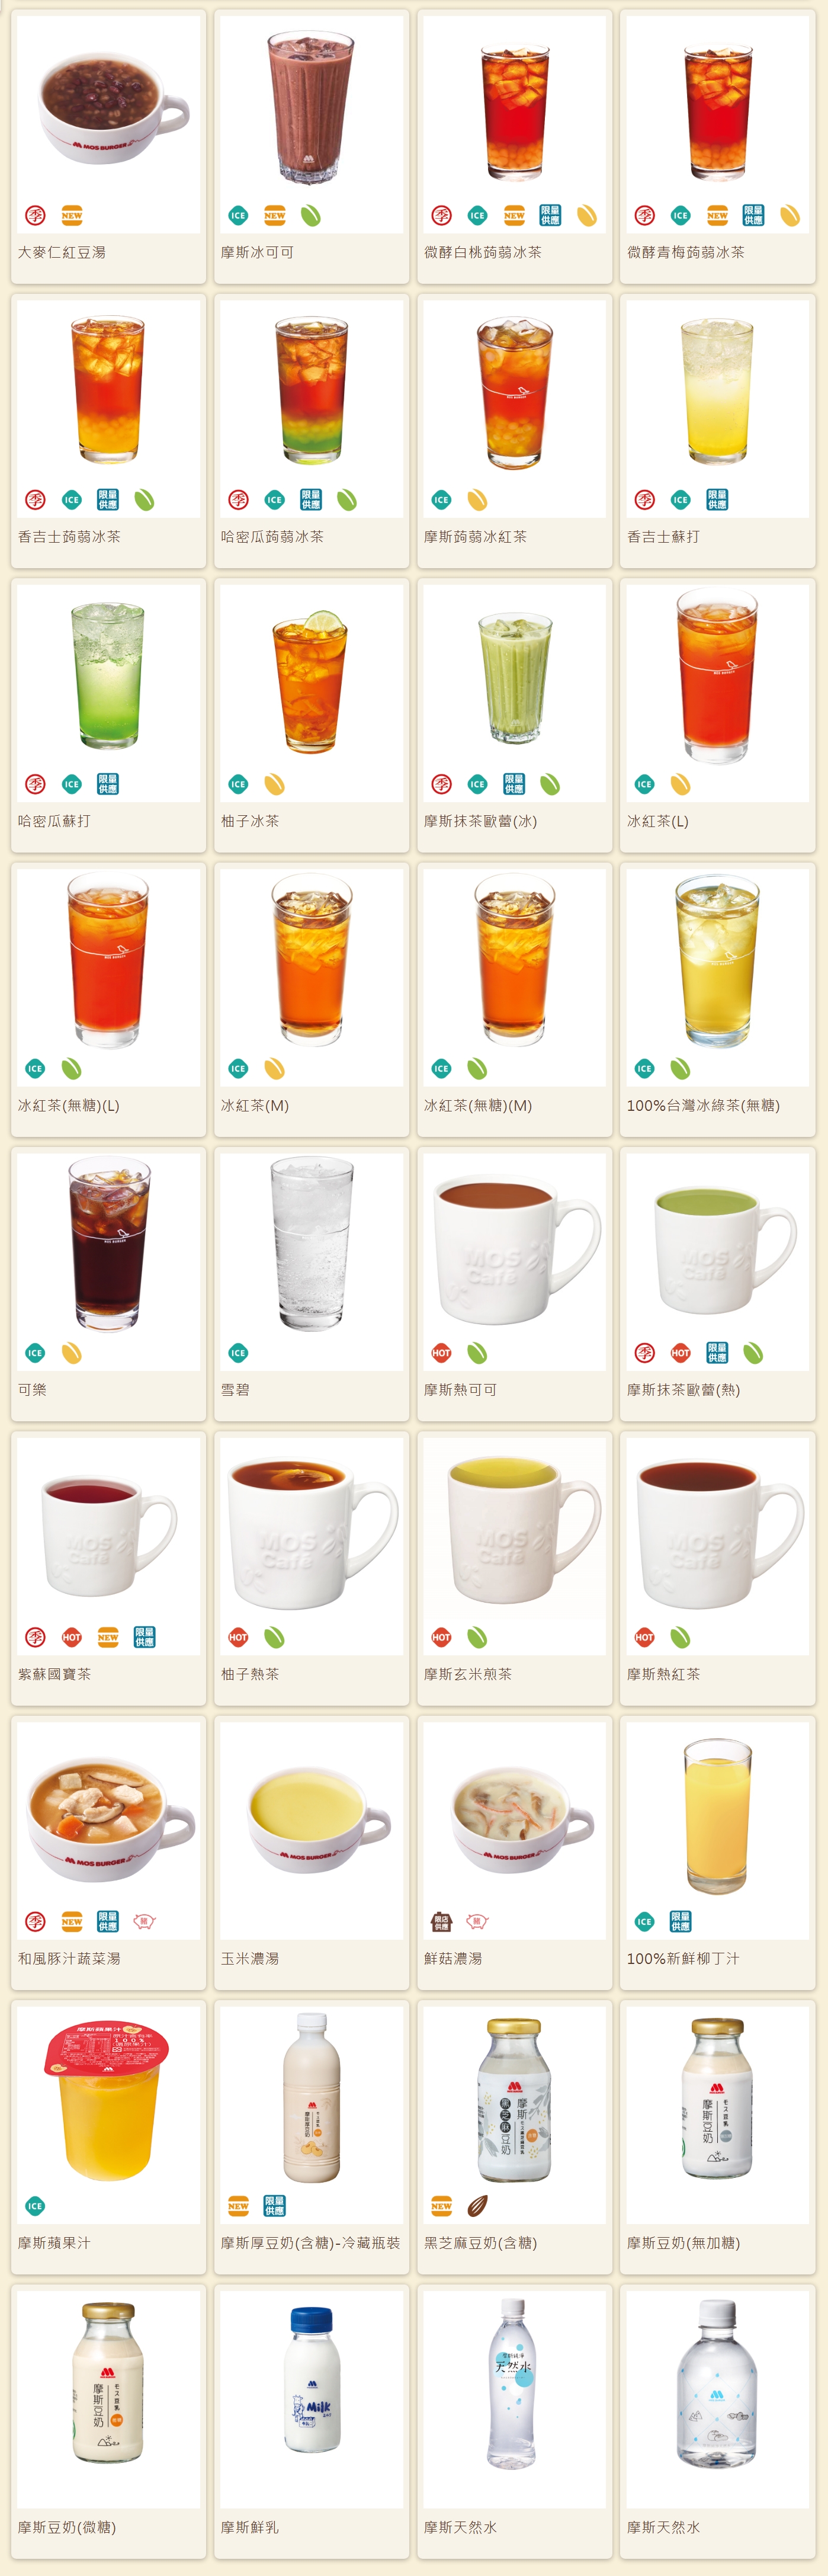Click the store-limited icon under 鮮菇濃湯
This screenshot has width=828, height=2576.
pyautogui.click(x=441, y=1922)
